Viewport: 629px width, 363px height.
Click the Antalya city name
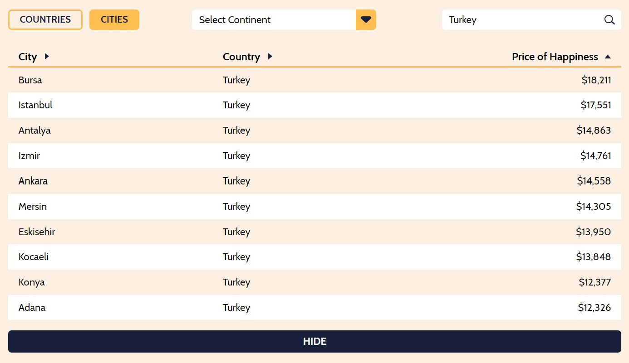34,131
